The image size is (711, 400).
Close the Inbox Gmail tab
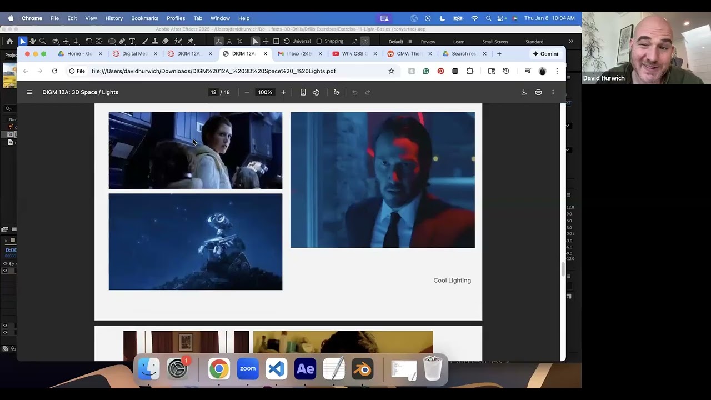pos(320,54)
